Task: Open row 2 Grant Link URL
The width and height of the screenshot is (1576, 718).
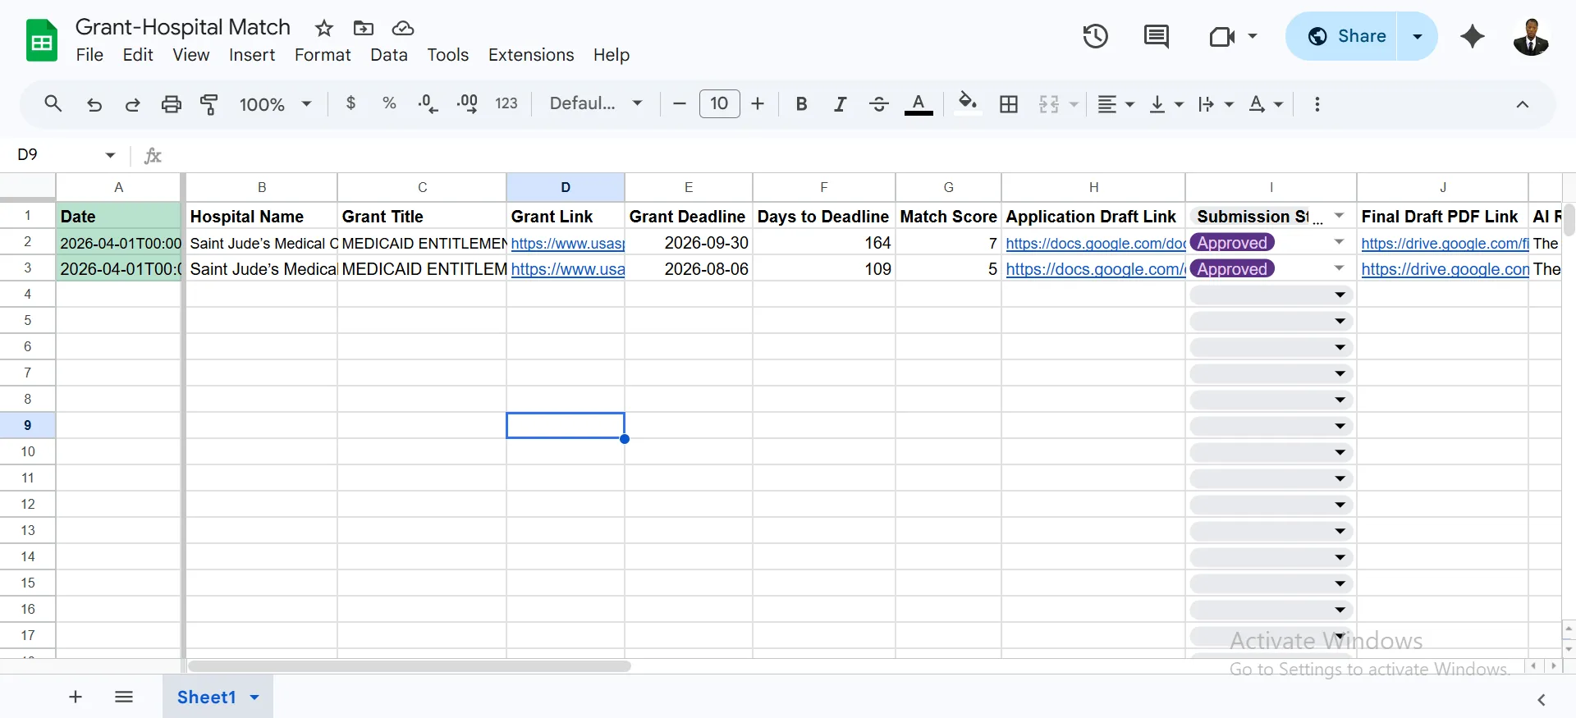Action: tap(567, 243)
